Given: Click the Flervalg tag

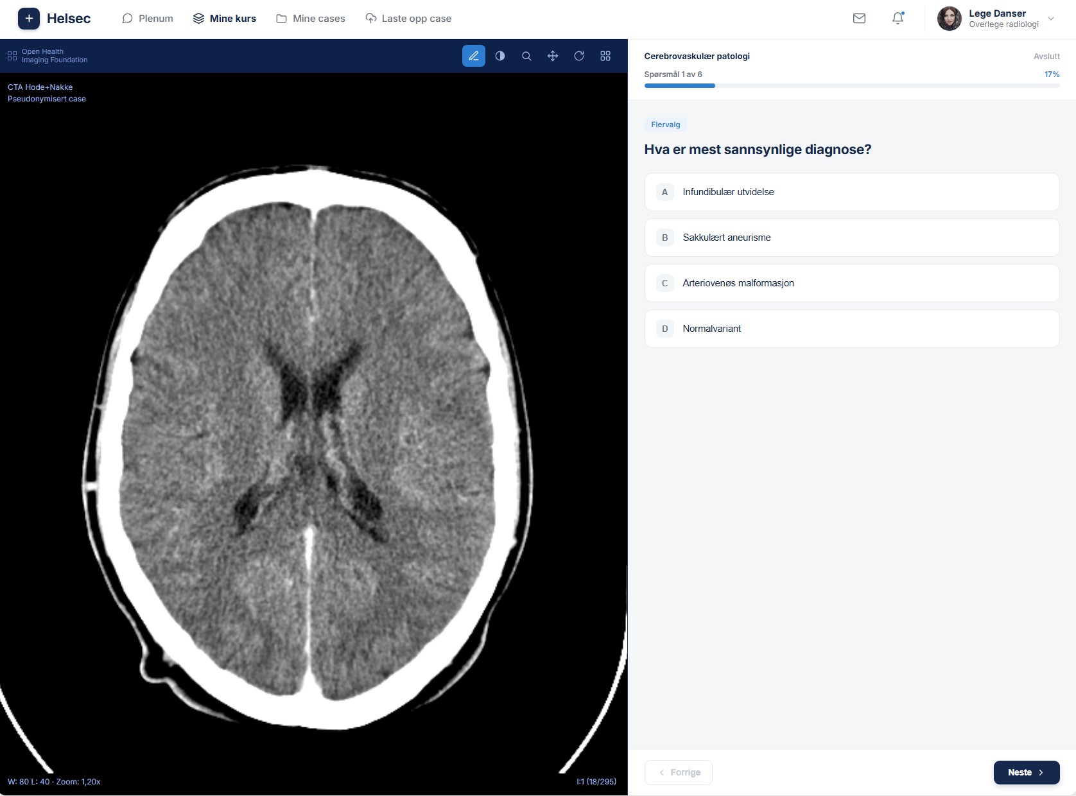Looking at the screenshot, I should click(666, 125).
